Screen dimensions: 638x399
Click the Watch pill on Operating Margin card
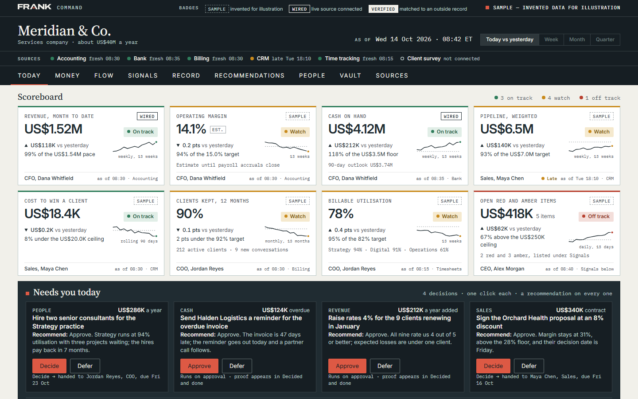click(295, 132)
